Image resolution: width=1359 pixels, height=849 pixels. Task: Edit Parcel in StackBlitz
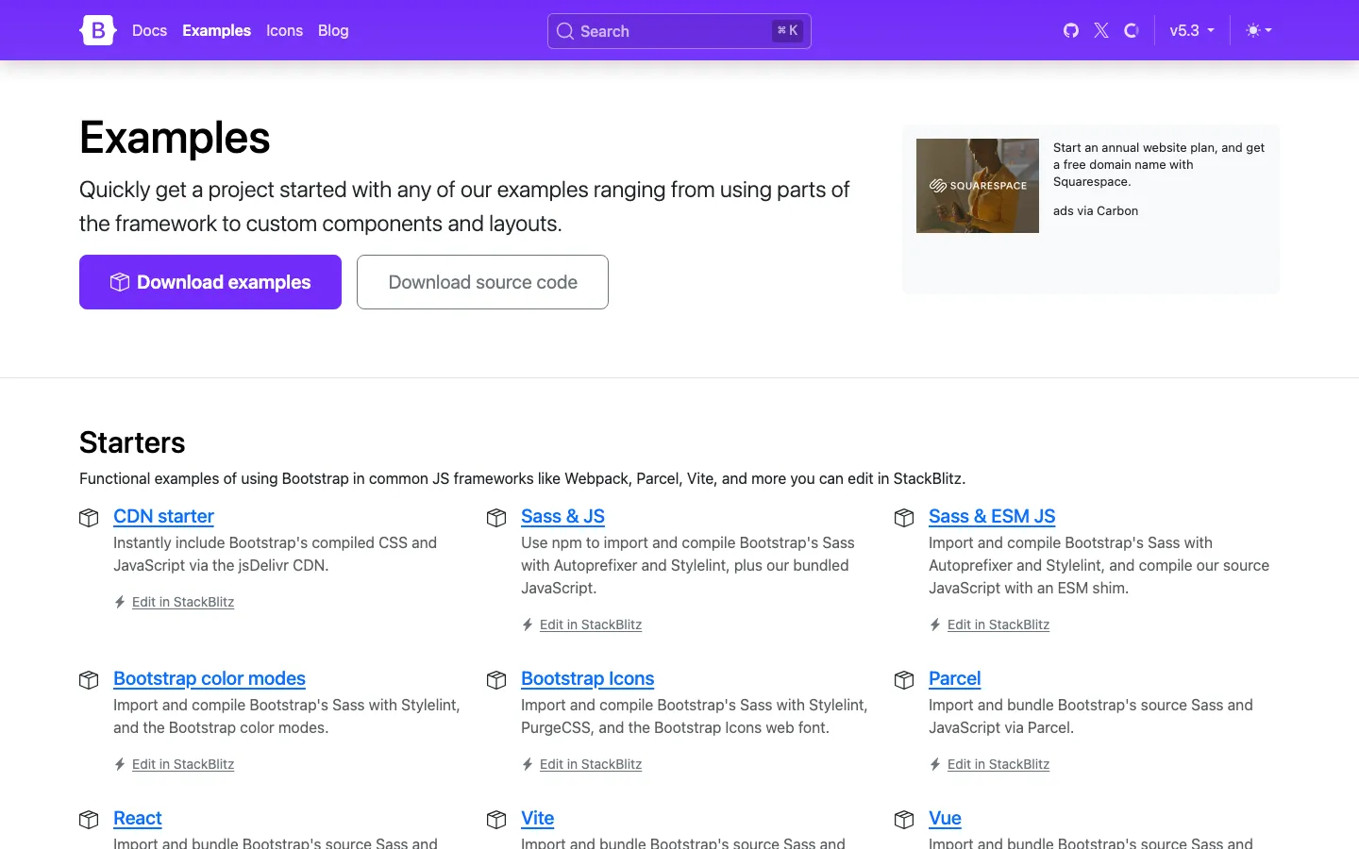[x=998, y=764]
